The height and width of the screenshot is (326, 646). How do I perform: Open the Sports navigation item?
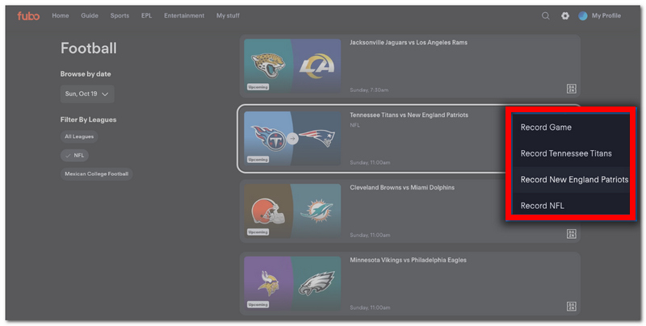120,15
